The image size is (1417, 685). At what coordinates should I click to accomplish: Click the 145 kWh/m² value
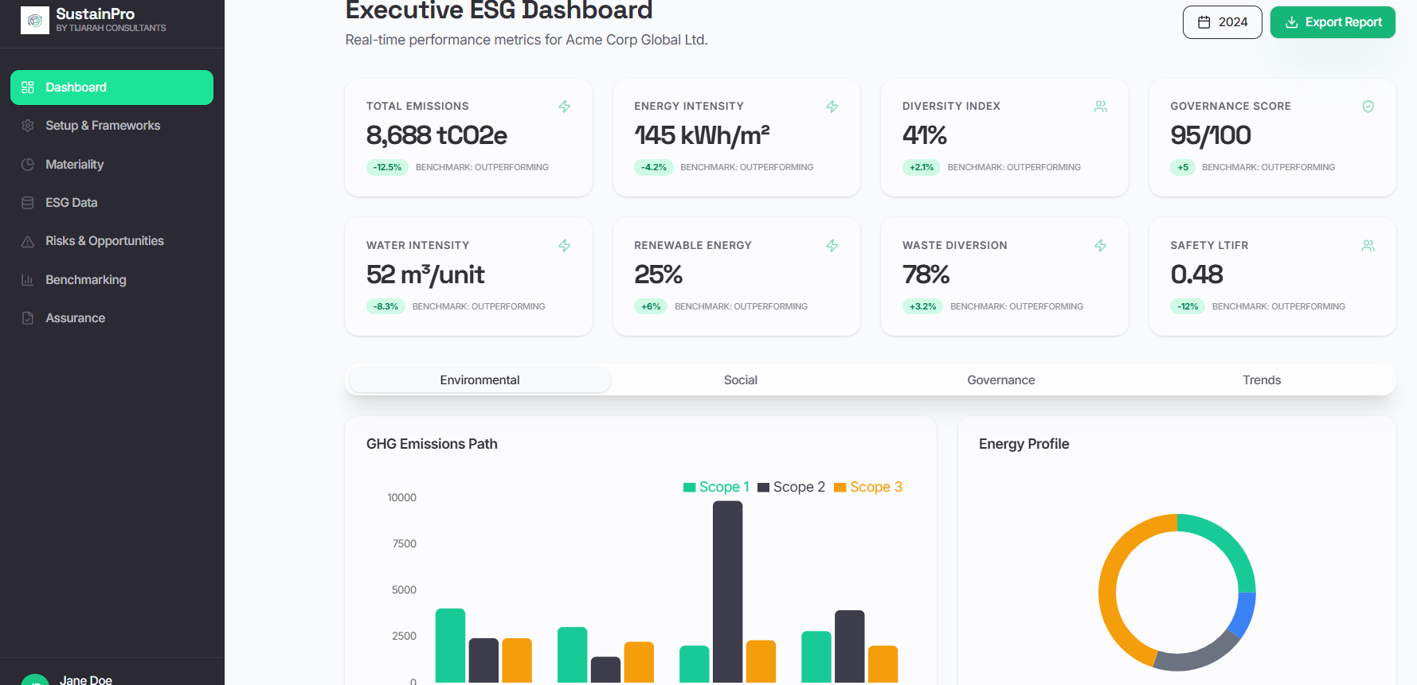[x=702, y=135]
